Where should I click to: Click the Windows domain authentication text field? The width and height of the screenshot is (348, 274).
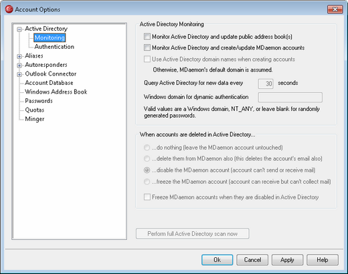click(290, 98)
